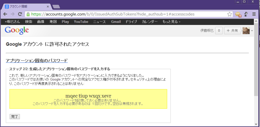Screen dimensions: 260x127
Task: Click the ステップ 2/2 legend text
Action: 60,69
